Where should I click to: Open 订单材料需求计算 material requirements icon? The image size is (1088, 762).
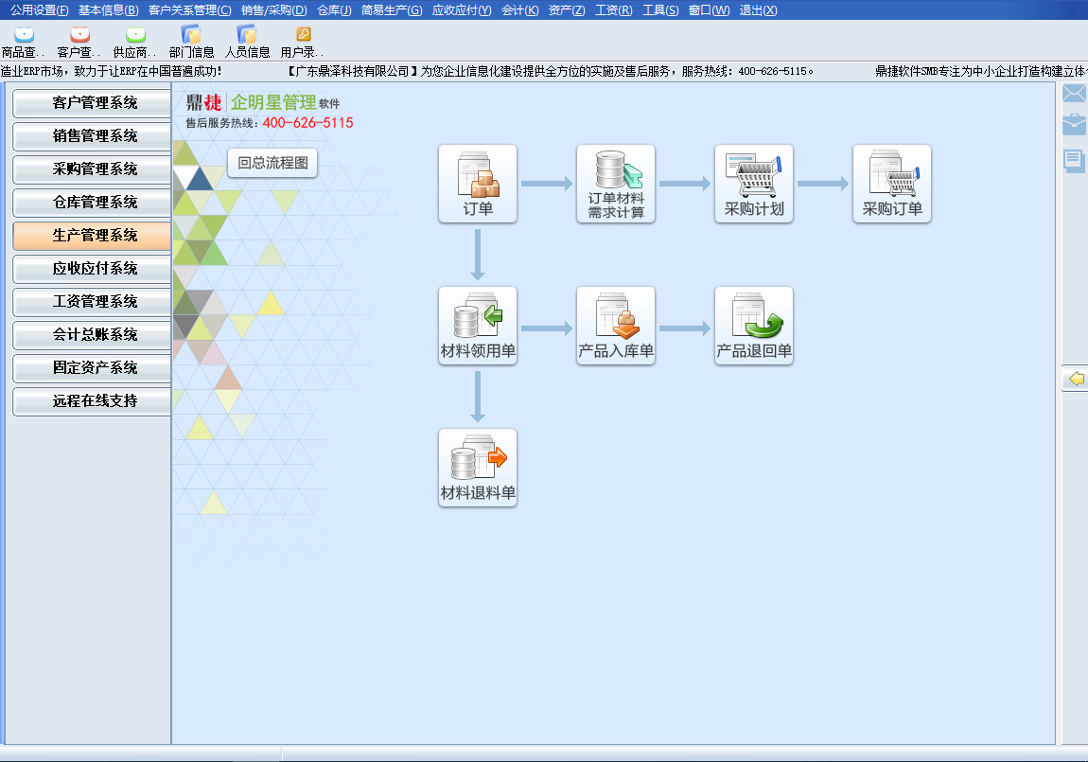616,184
